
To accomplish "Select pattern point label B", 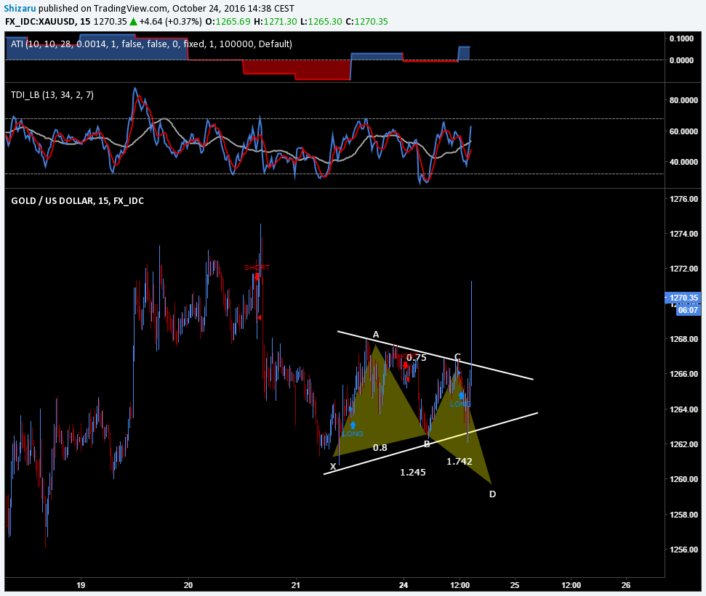I will [x=427, y=444].
